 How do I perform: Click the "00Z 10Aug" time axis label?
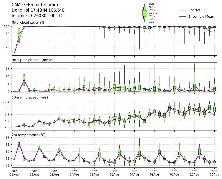click(x=194, y=173)
